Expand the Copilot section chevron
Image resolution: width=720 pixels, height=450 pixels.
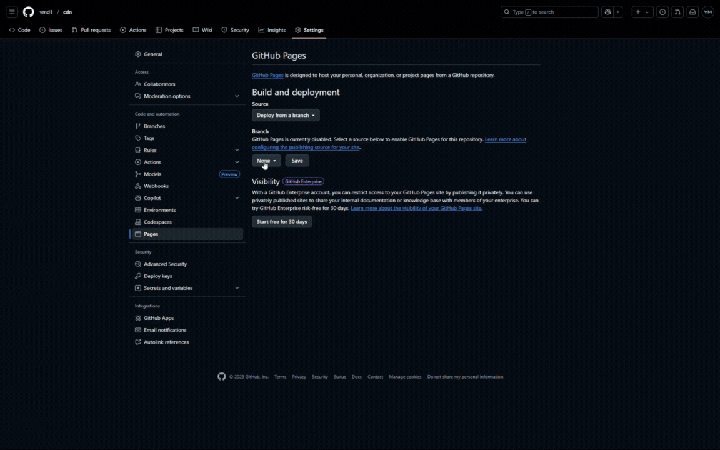[237, 198]
